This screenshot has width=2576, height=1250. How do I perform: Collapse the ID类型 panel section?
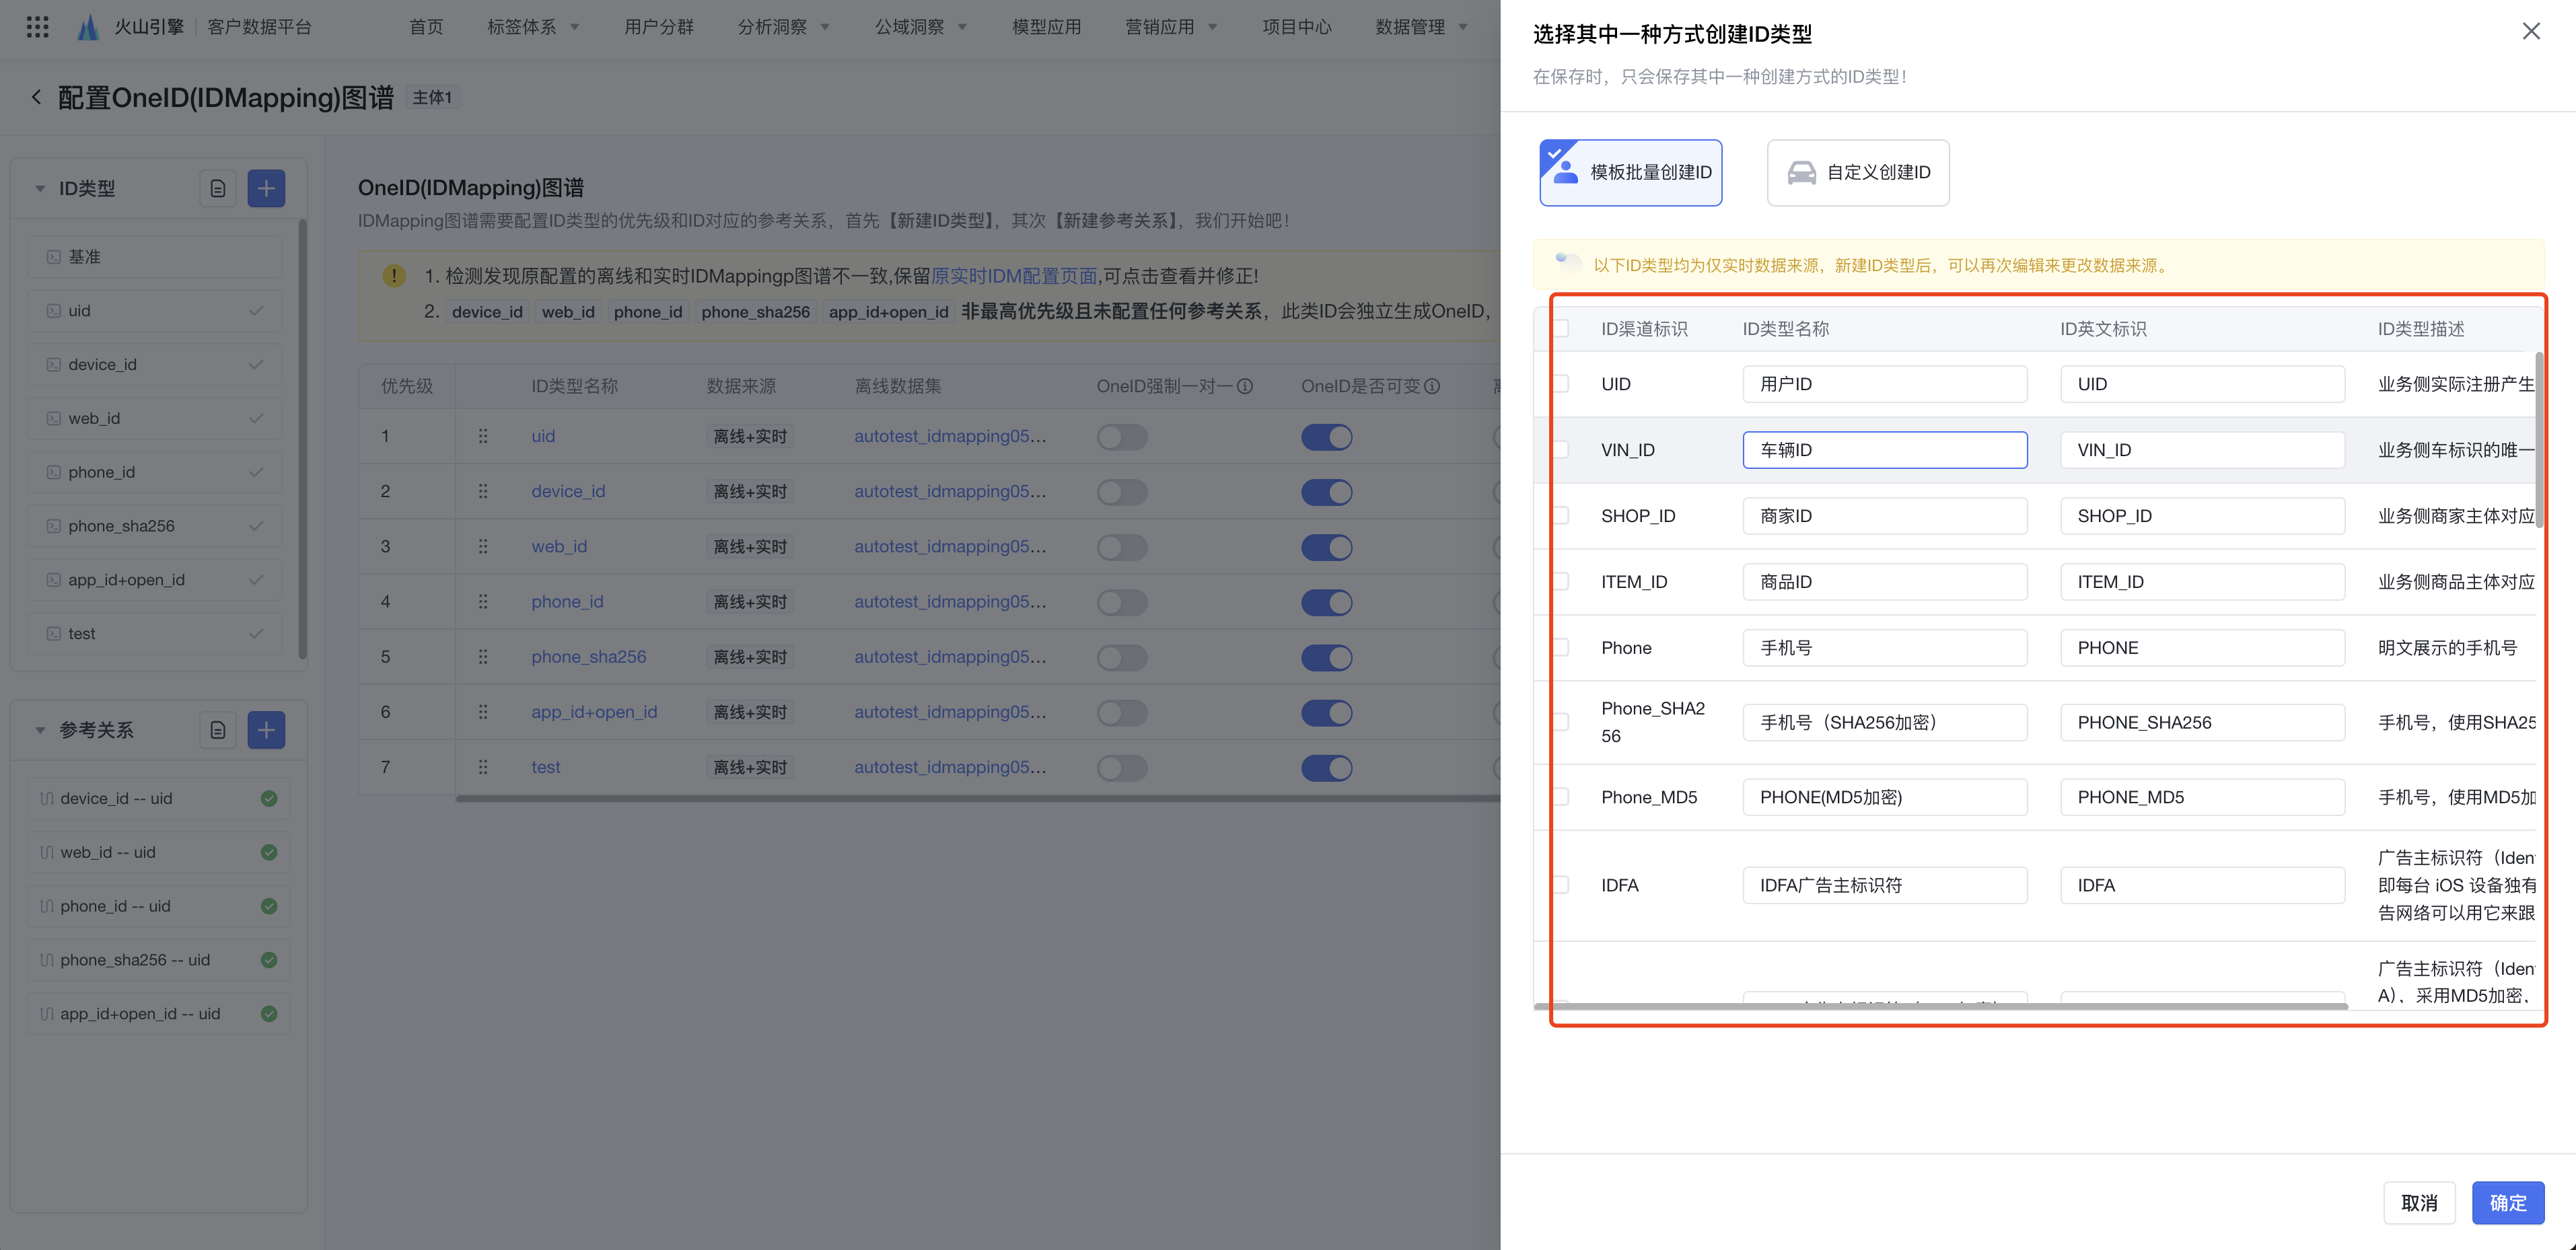coord(40,188)
